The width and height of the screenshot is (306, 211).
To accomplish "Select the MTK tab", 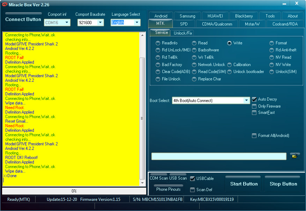I will click(161, 23).
